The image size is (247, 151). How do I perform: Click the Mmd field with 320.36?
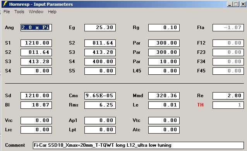(x=164, y=96)
